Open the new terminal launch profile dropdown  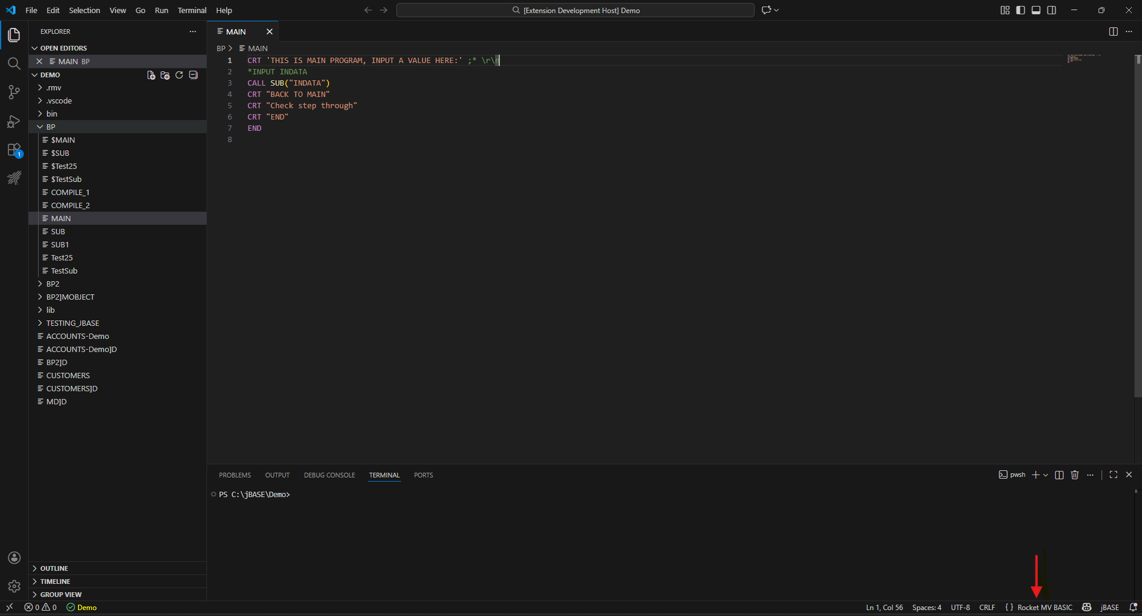(1046, 475)
